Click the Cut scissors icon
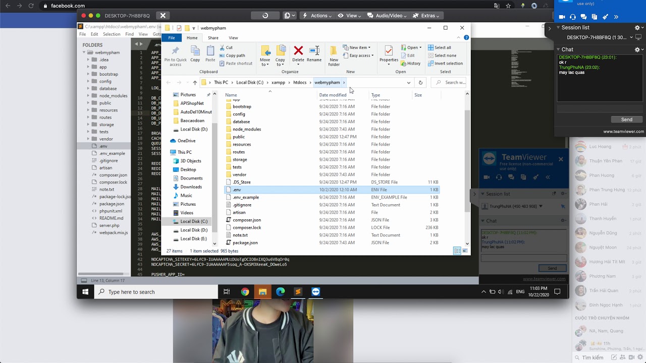Image resolution: width=646 pixels, height=363 pixels. 222,47
